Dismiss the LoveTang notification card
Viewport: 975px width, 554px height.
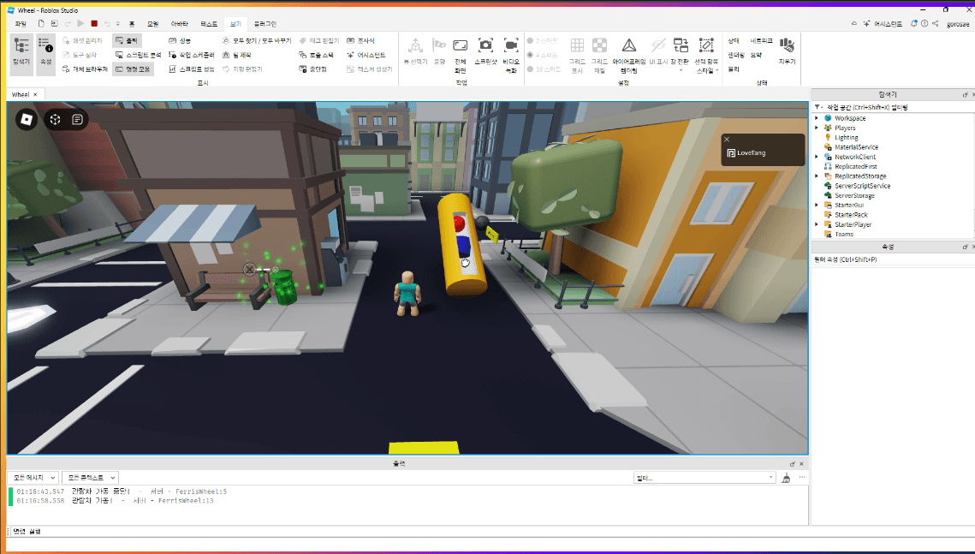[726, 140]
